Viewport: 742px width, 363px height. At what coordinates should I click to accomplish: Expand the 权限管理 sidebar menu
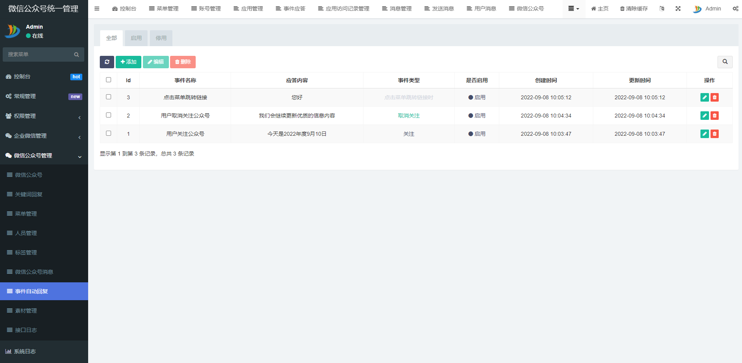coord(44,116)
